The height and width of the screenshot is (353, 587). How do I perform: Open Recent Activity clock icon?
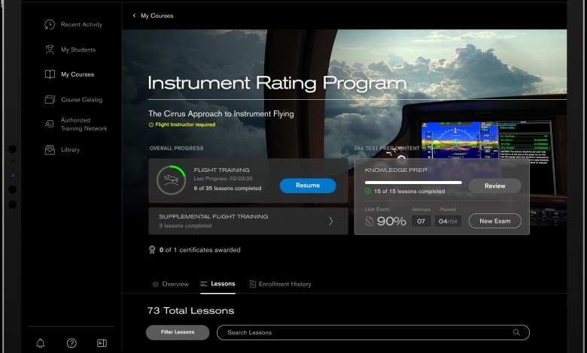[x=50, y=25]
